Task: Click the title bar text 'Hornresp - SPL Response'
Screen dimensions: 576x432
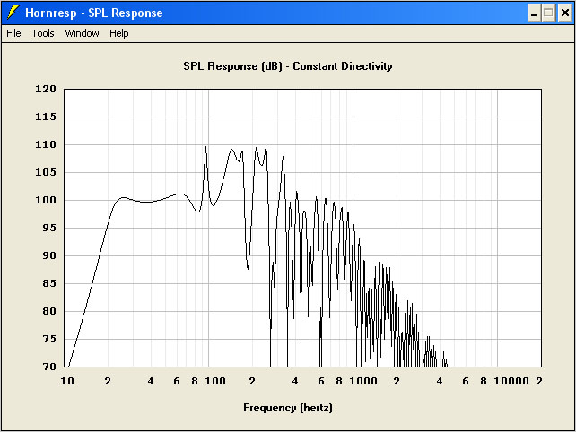Action: [93, 13]
